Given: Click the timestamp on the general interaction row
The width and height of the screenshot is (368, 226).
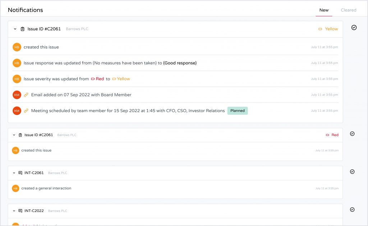Looking at the screenshot, I should point(327,188).
